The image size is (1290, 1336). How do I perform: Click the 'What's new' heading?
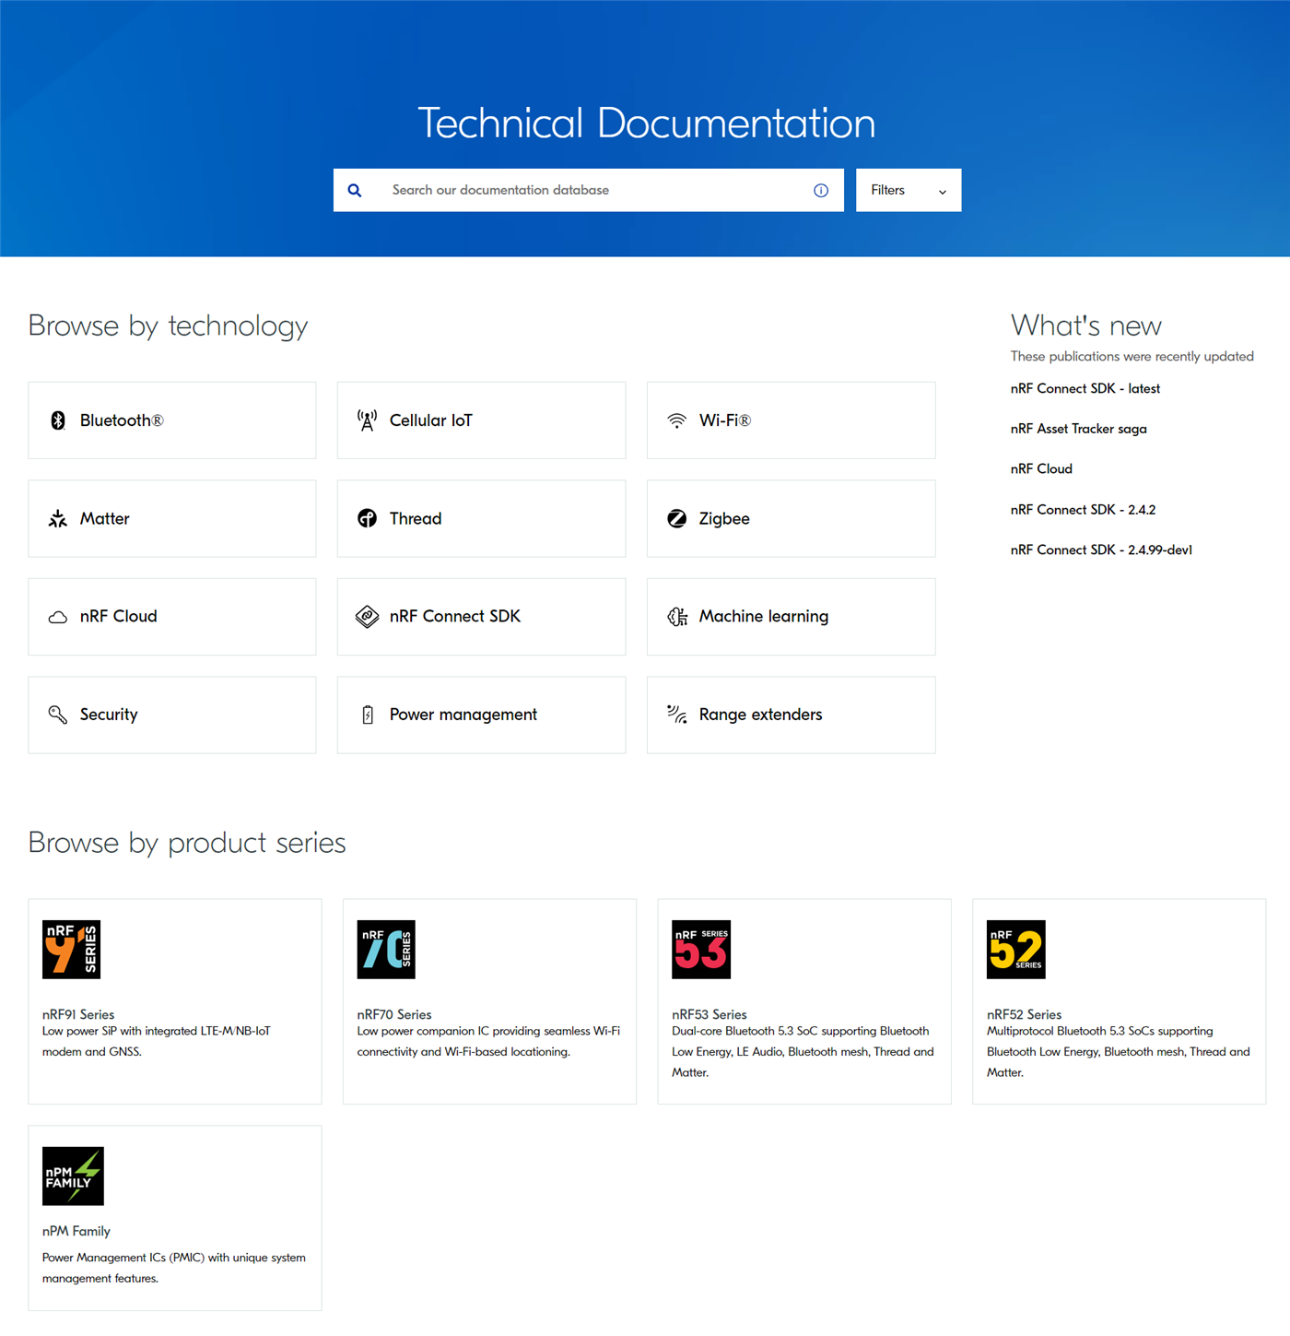[1086, 325]
